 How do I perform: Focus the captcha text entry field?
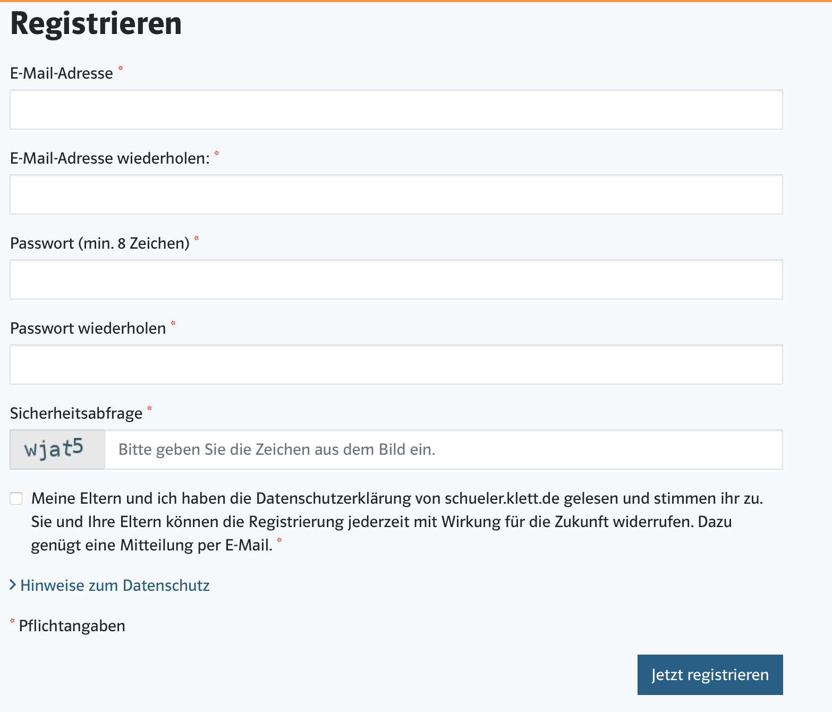click(443, 450)
